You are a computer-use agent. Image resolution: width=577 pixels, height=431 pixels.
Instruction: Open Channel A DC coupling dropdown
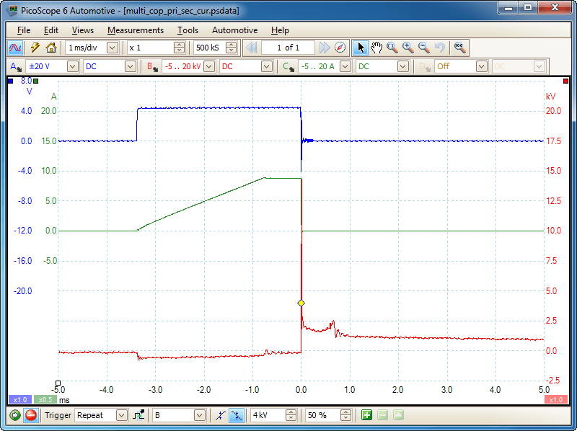click(131, 66)
